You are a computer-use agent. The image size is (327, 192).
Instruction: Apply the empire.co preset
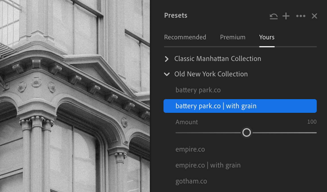pos(190,150)
